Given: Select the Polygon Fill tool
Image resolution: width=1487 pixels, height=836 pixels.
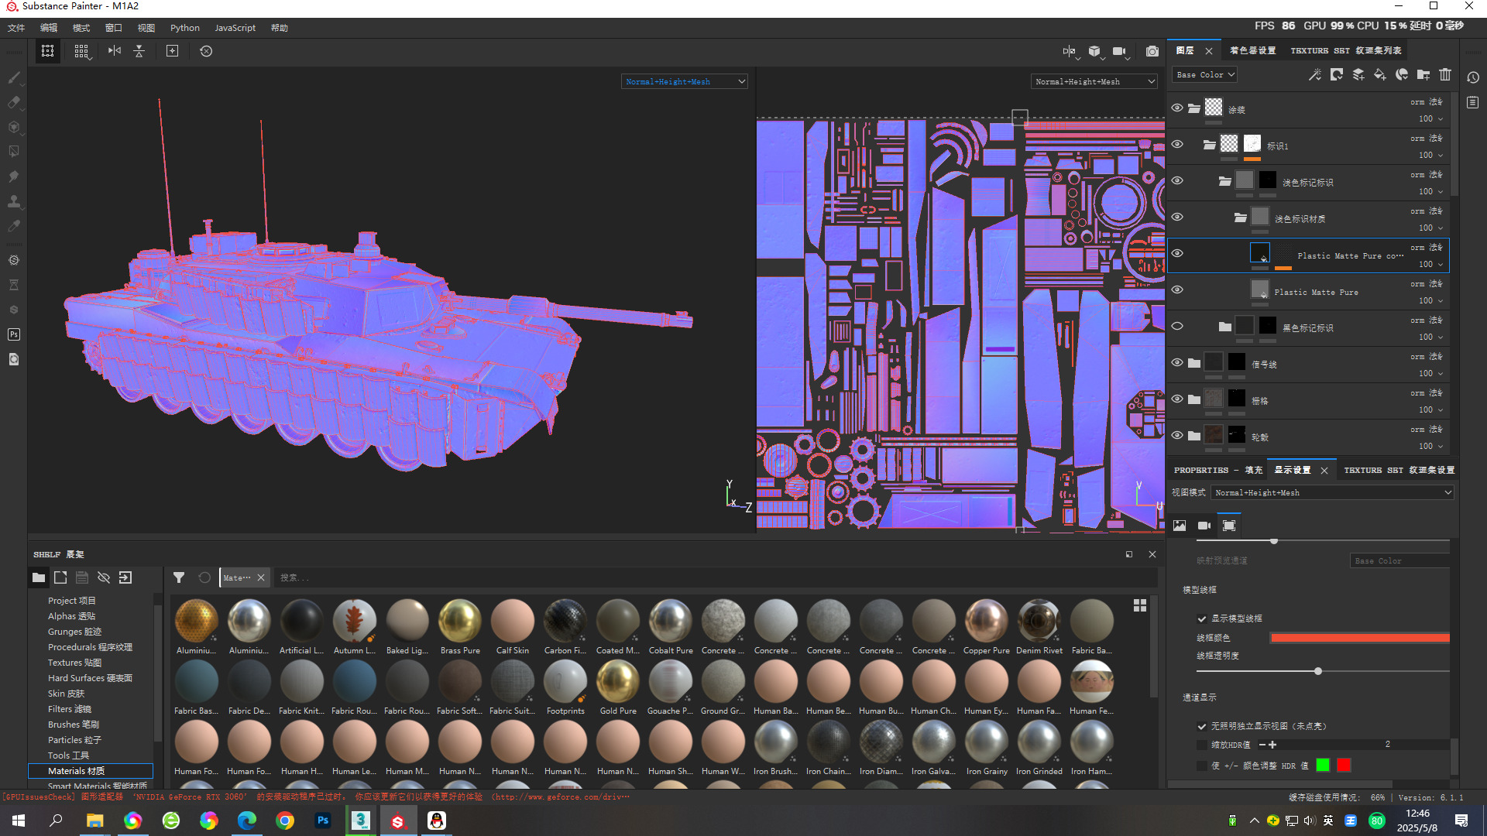Looking at the screenshot, I should point(14,152).
